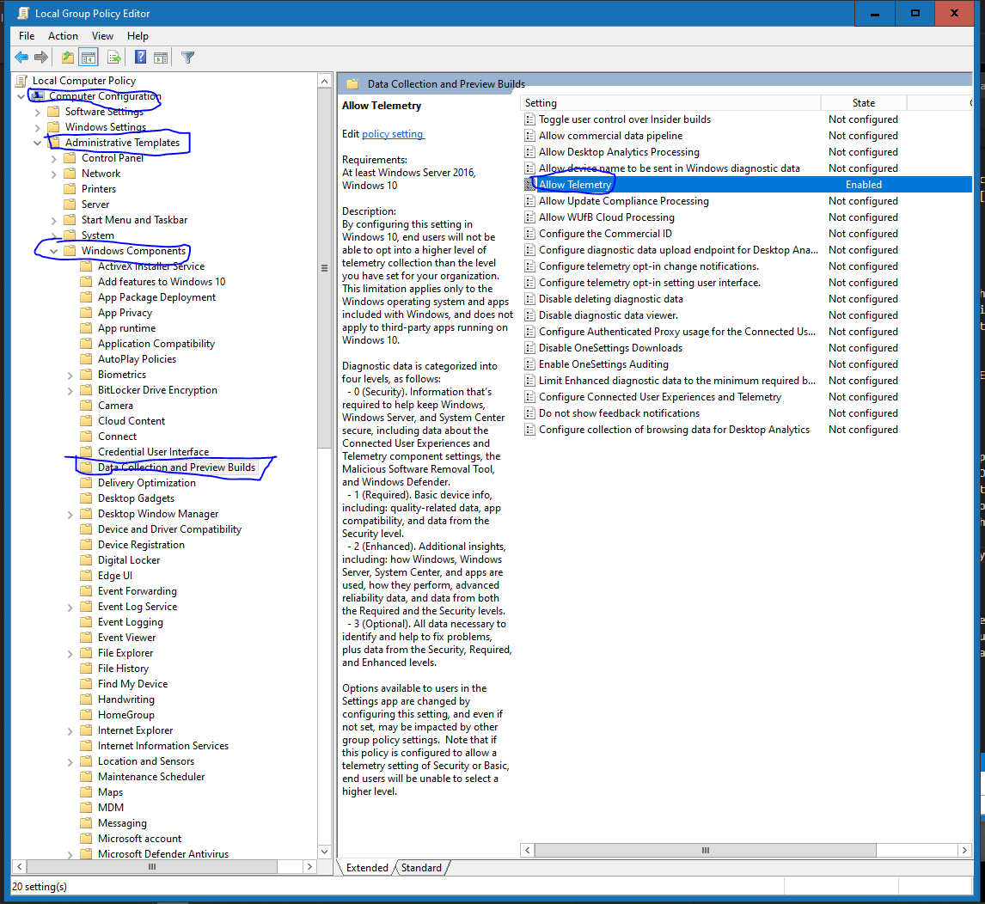985x904 pixels.
Task: Expand the Control Panel node
Action: click(x=54, y=158)
